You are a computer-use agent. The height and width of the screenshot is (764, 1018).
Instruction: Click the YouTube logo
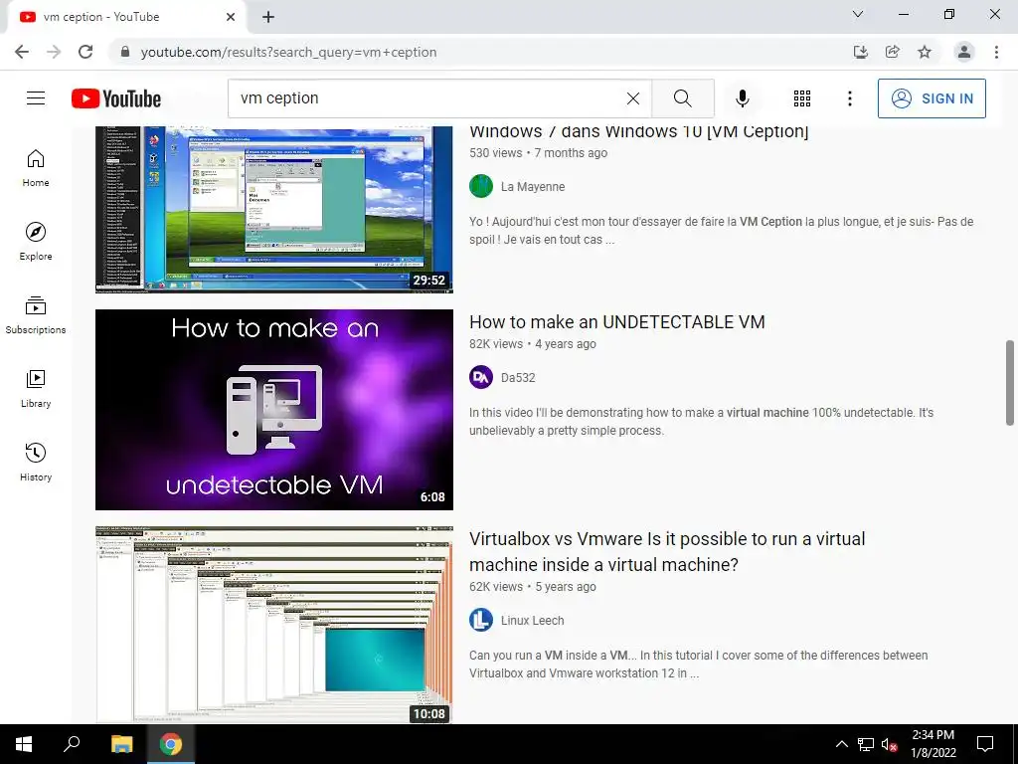coord(116,98)
